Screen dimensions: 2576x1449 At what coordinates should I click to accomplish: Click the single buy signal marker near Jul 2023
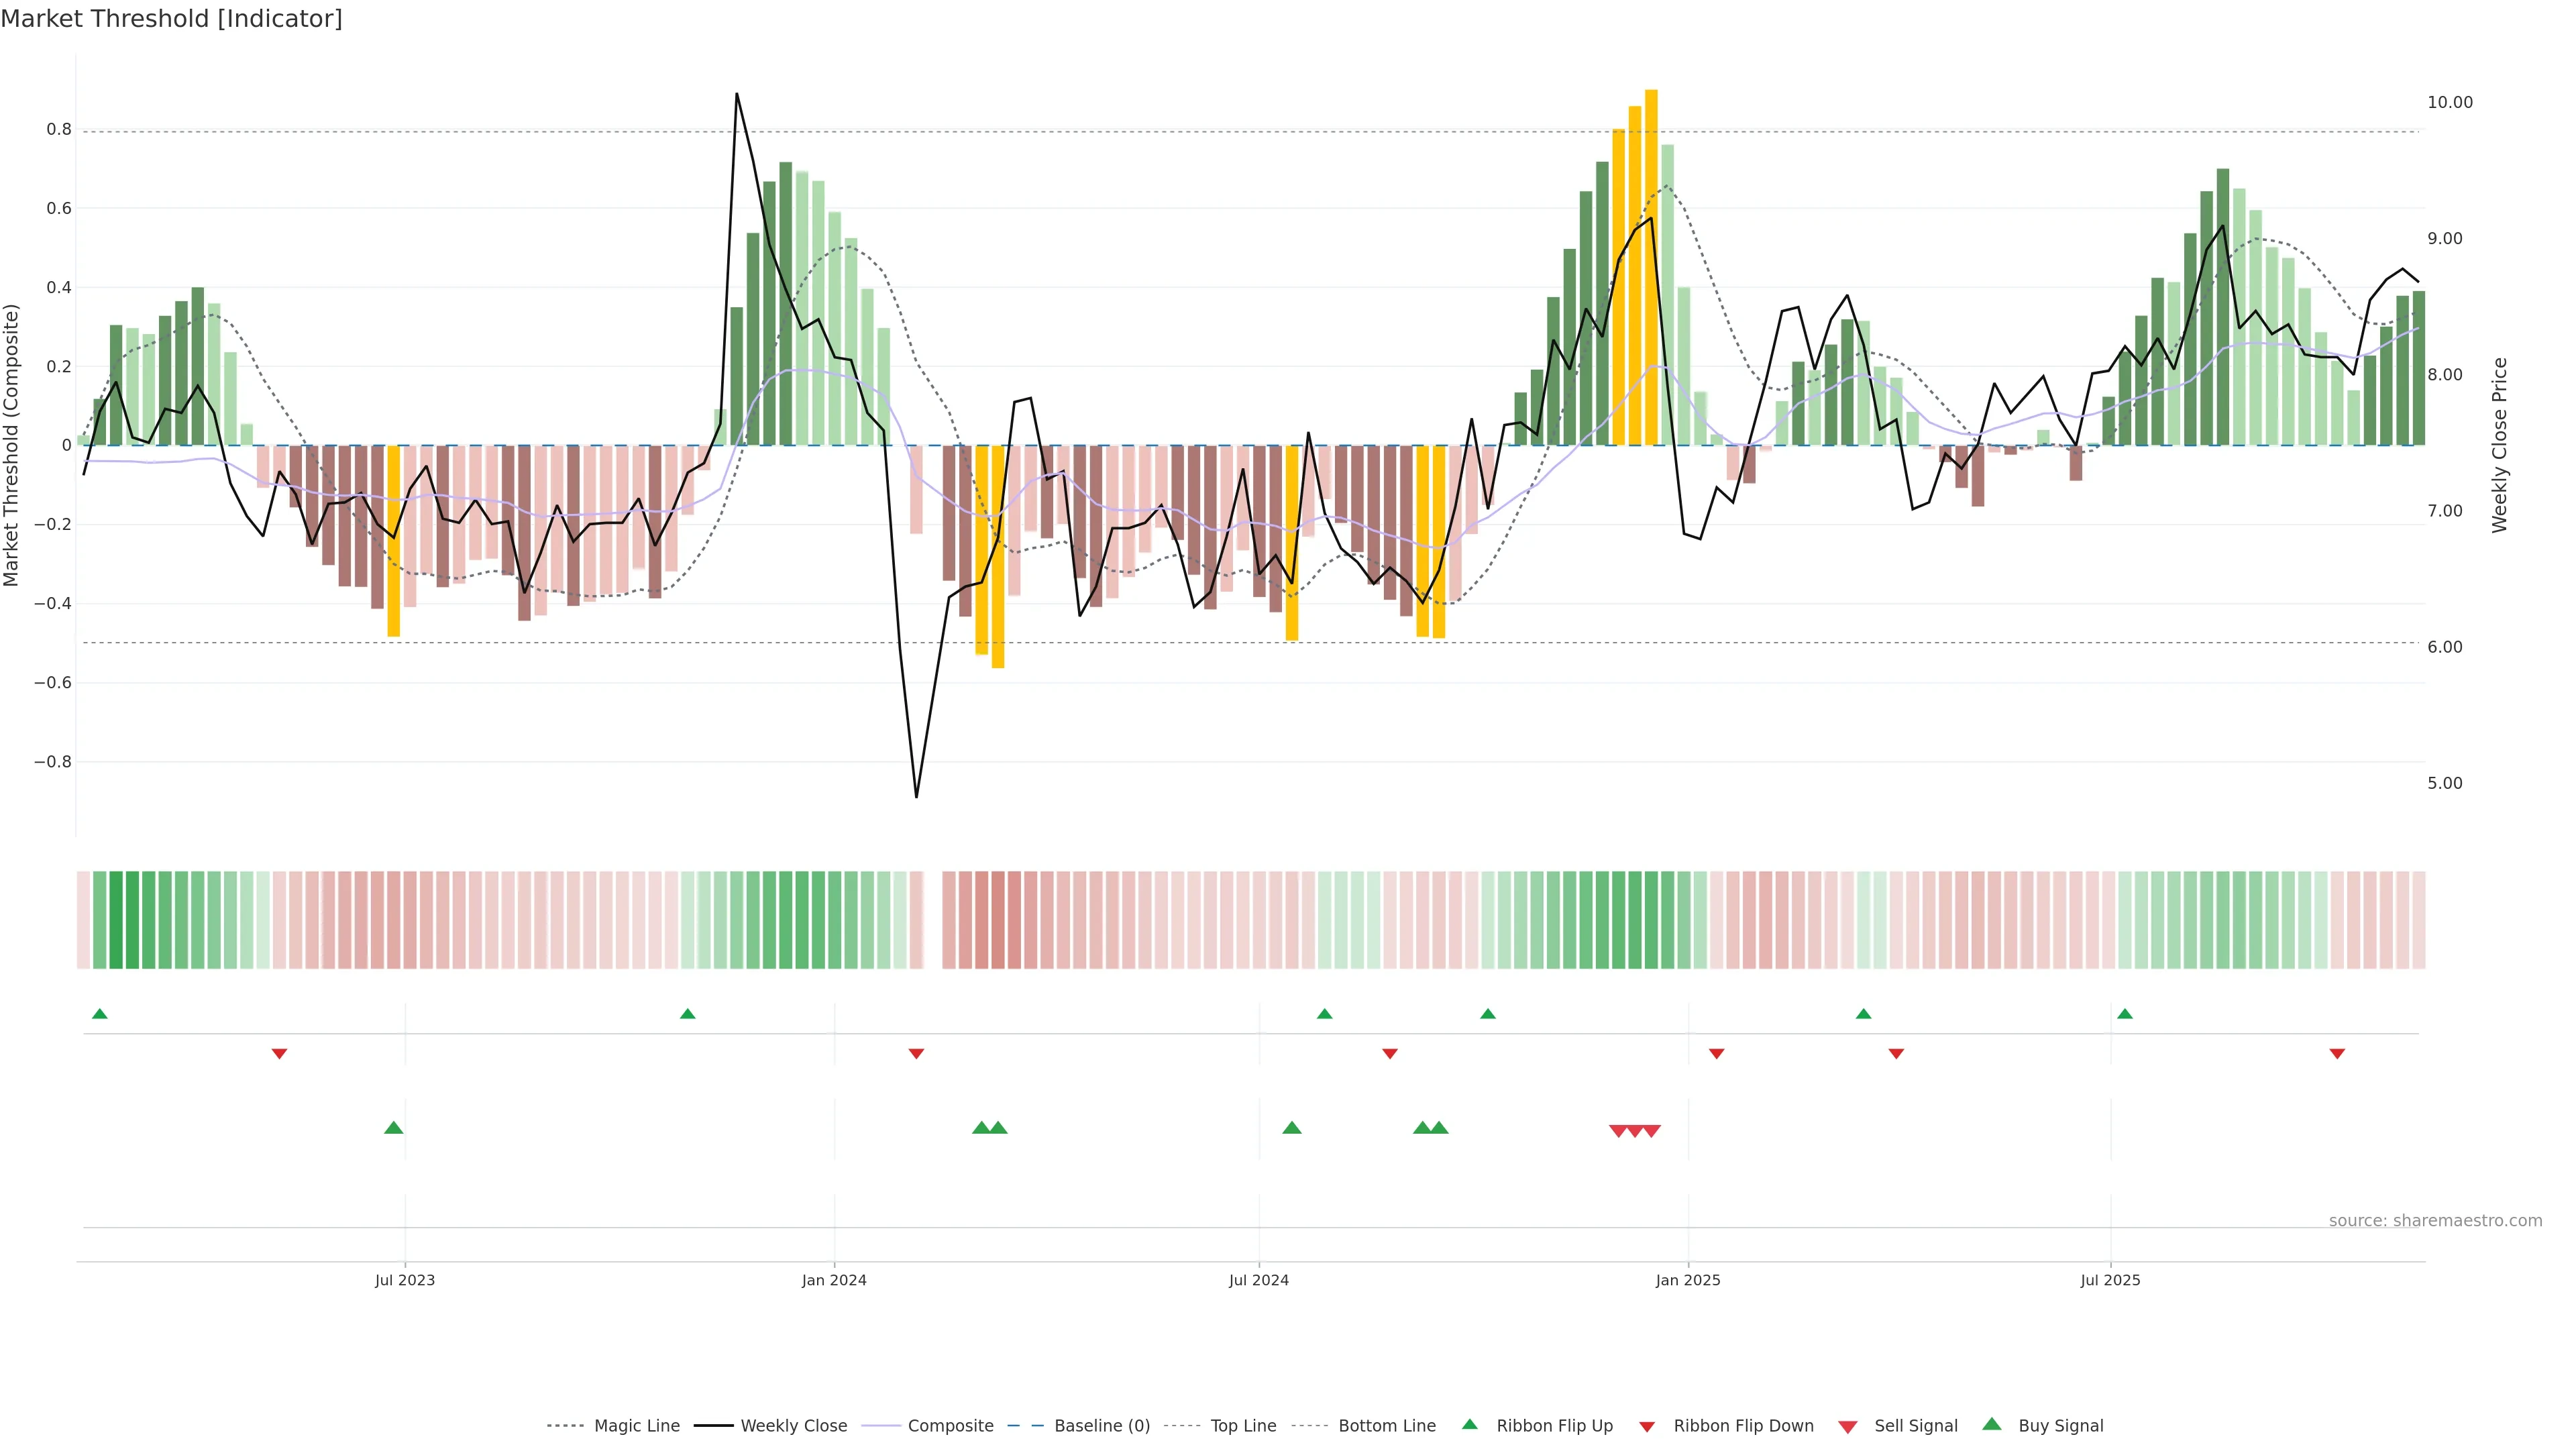pyautogui.click(x=394, y=1128)
